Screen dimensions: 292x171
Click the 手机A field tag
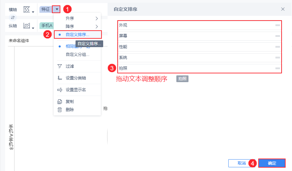tap(47, 26)
